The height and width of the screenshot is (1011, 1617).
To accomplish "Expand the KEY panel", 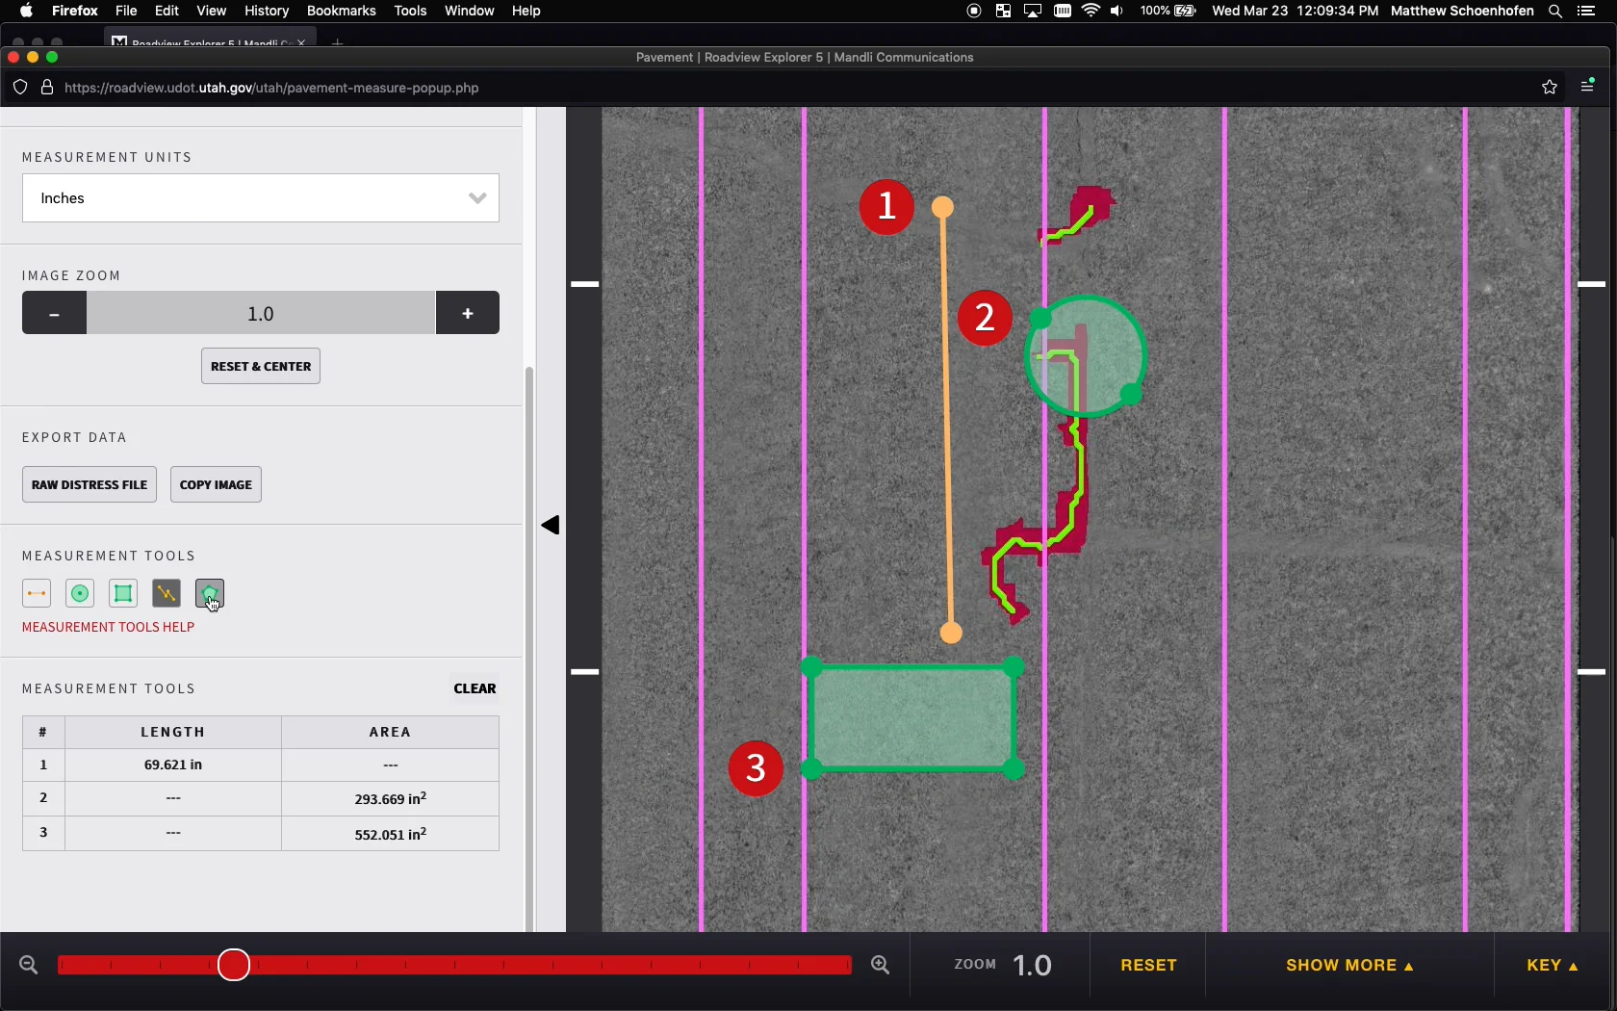I will coord(1551,965).
